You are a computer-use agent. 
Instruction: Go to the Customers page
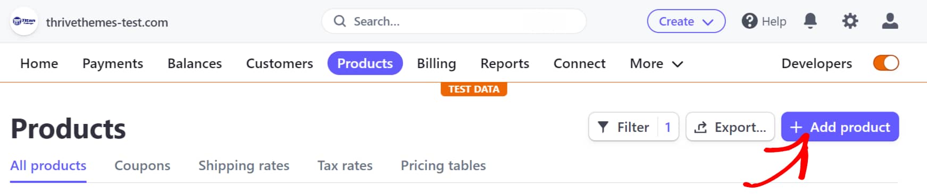[x=279, y=63]
